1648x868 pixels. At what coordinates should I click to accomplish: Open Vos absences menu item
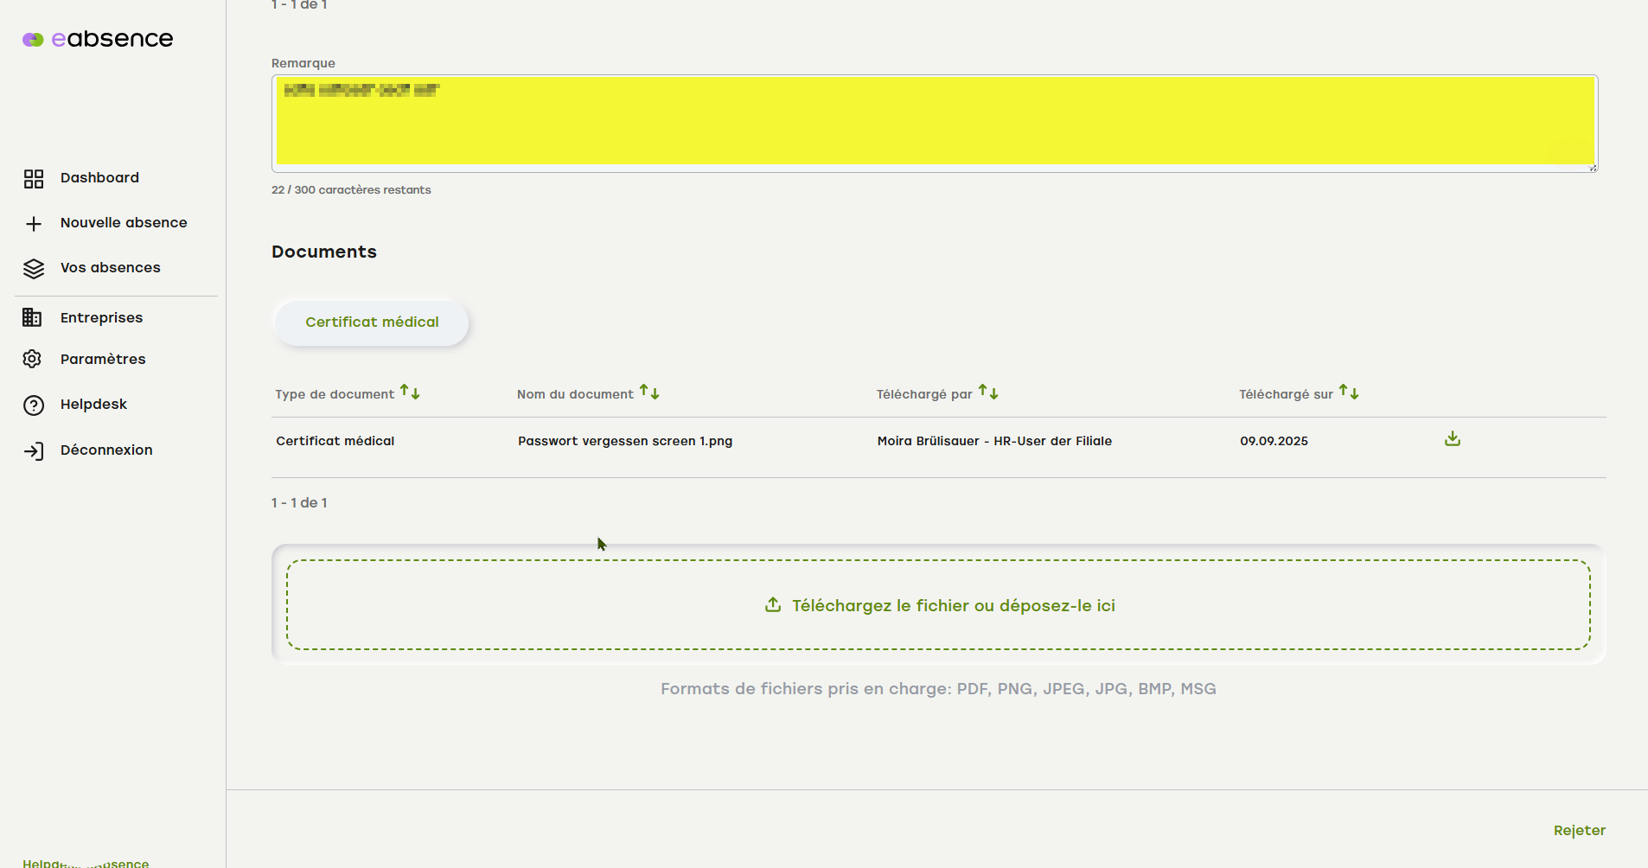[x=111, y=268]
